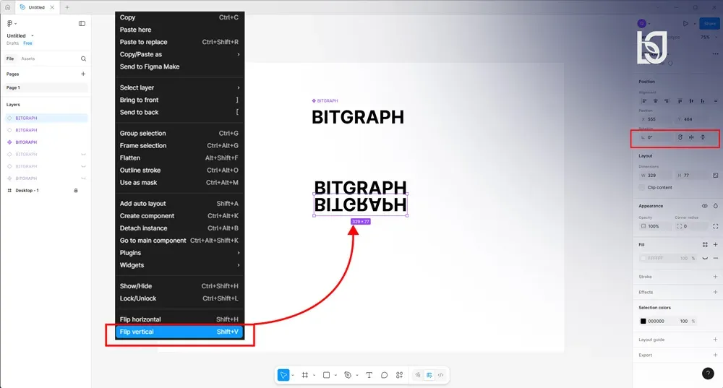
Task: Click the X position field 555
Action: pyautogui.click(x=654, y=119)
